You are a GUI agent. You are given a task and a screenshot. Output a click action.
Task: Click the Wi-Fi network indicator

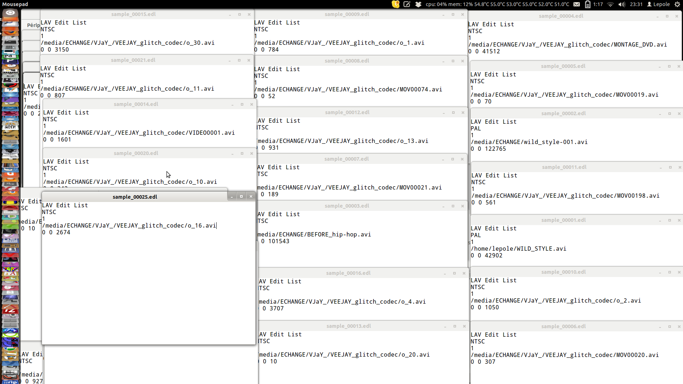point(610,4)
